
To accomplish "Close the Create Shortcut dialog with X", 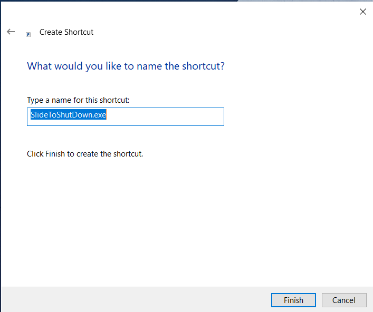I will coord(363,12).
